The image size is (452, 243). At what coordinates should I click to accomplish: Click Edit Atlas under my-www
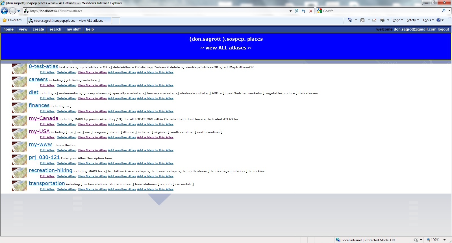tap(47, 150)
